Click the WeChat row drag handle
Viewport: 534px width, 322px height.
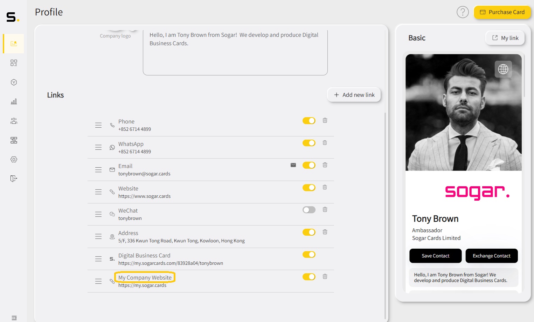pos(98,214)
